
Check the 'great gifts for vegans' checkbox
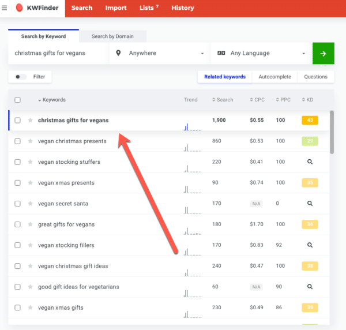pos(18,224)
